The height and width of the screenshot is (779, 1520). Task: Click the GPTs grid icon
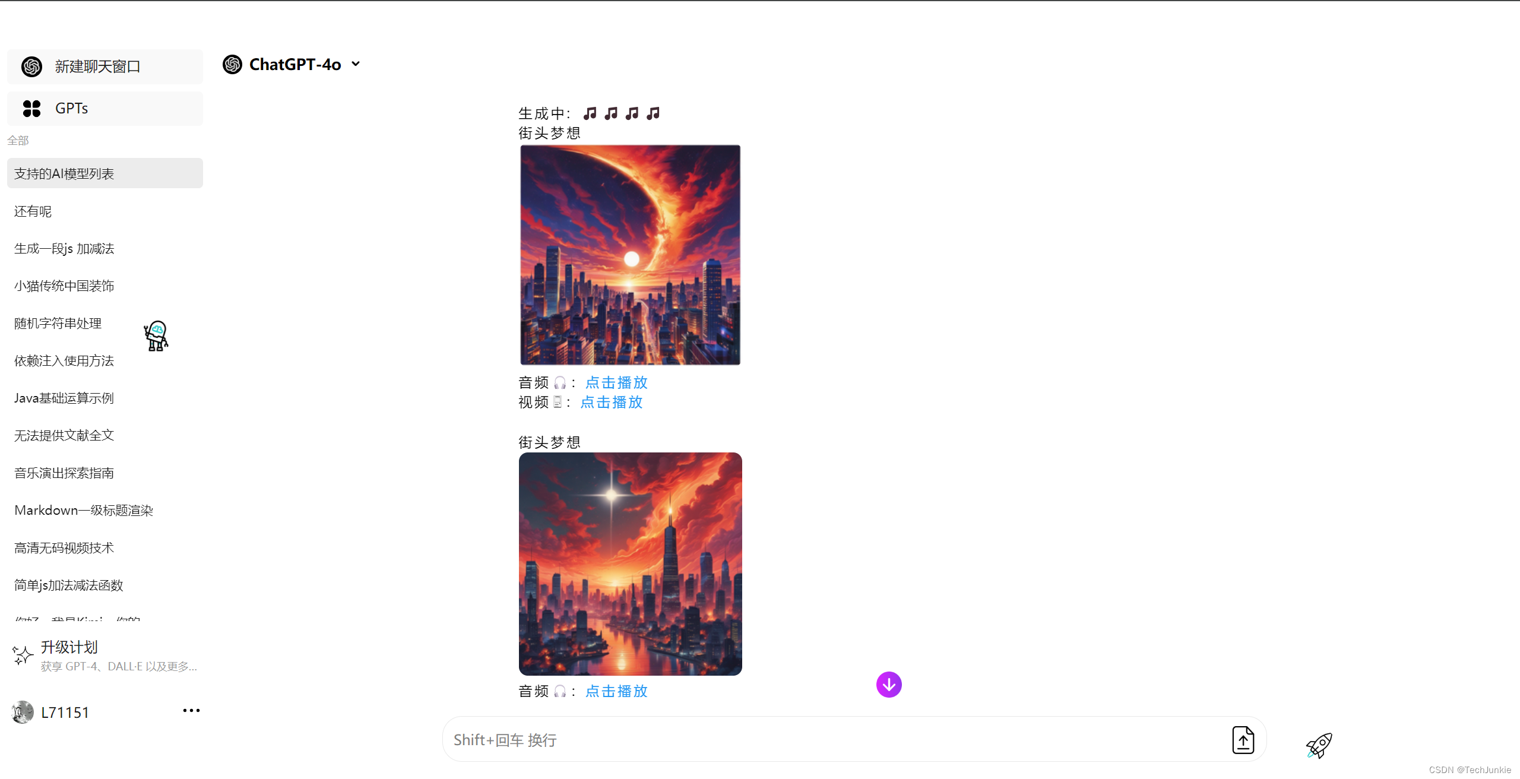(x=31, y=109)
